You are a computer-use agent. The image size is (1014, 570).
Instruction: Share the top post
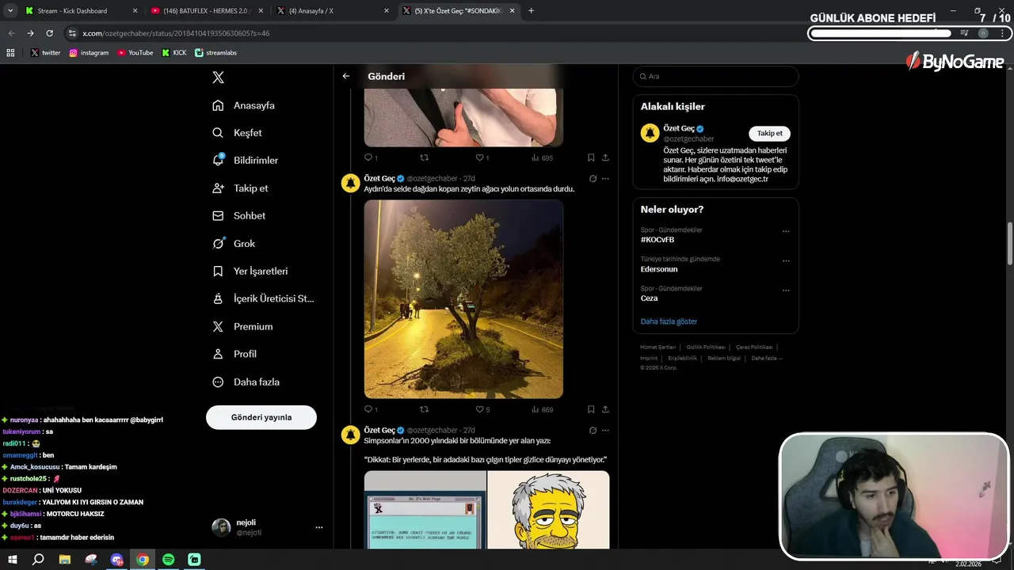coord(605,158)
